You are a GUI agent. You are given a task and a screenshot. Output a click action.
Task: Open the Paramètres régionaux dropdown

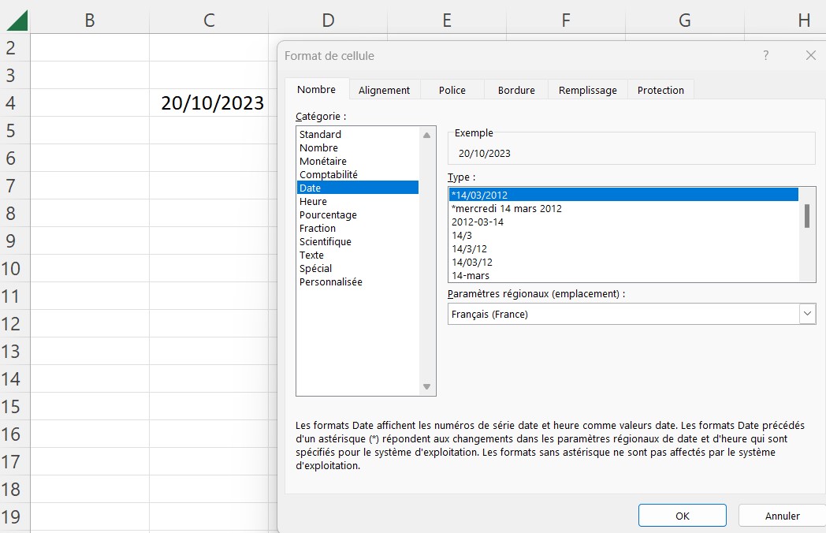coord(806,313)
